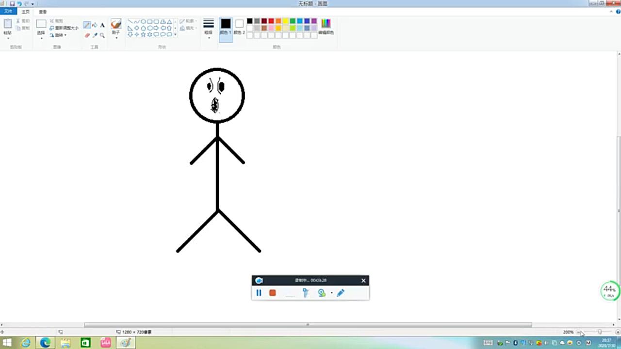Click the microphone icon in recorder toolbar
Image resolution: width=621 pixels, height=349 pixels.
(x=305, y=293)
